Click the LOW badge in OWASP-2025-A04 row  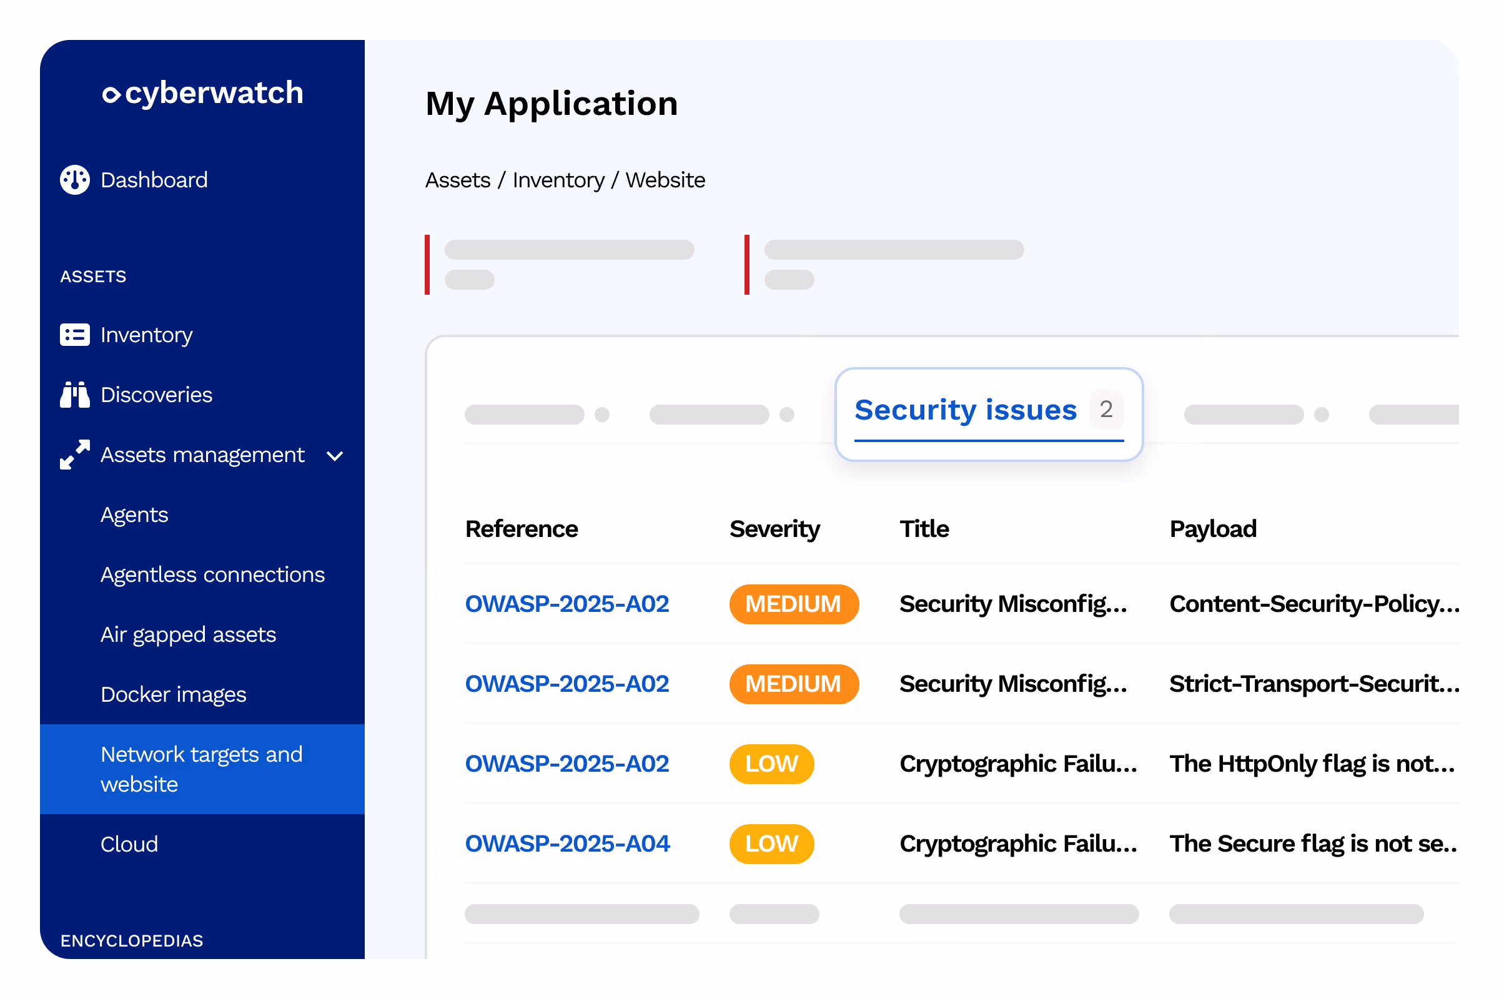772,844
